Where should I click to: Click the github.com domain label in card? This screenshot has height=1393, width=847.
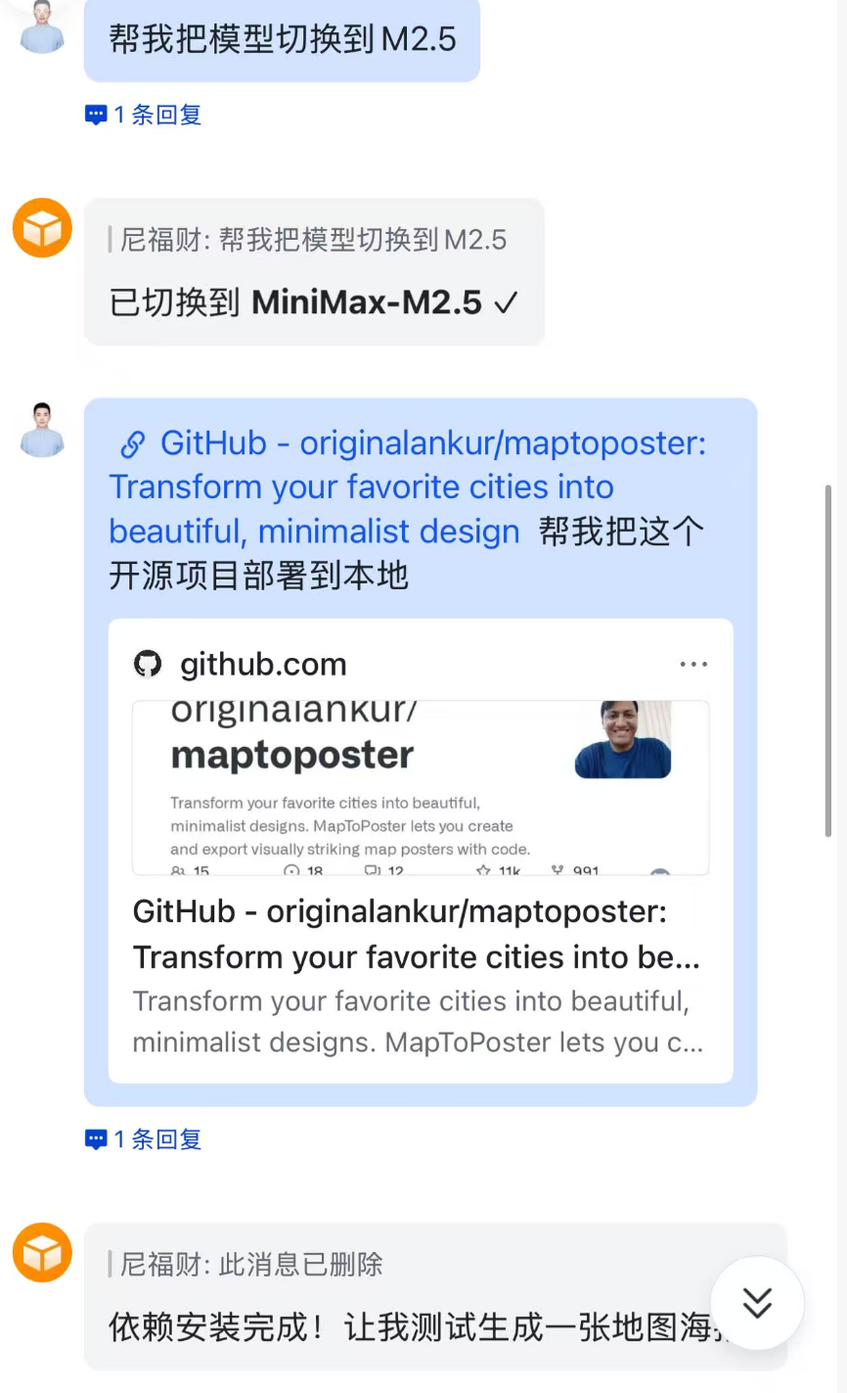tap(263, 665)
